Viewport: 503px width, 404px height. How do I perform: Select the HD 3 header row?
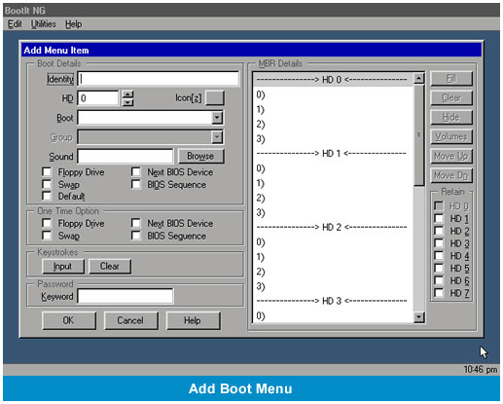click(x=333, y=301)
